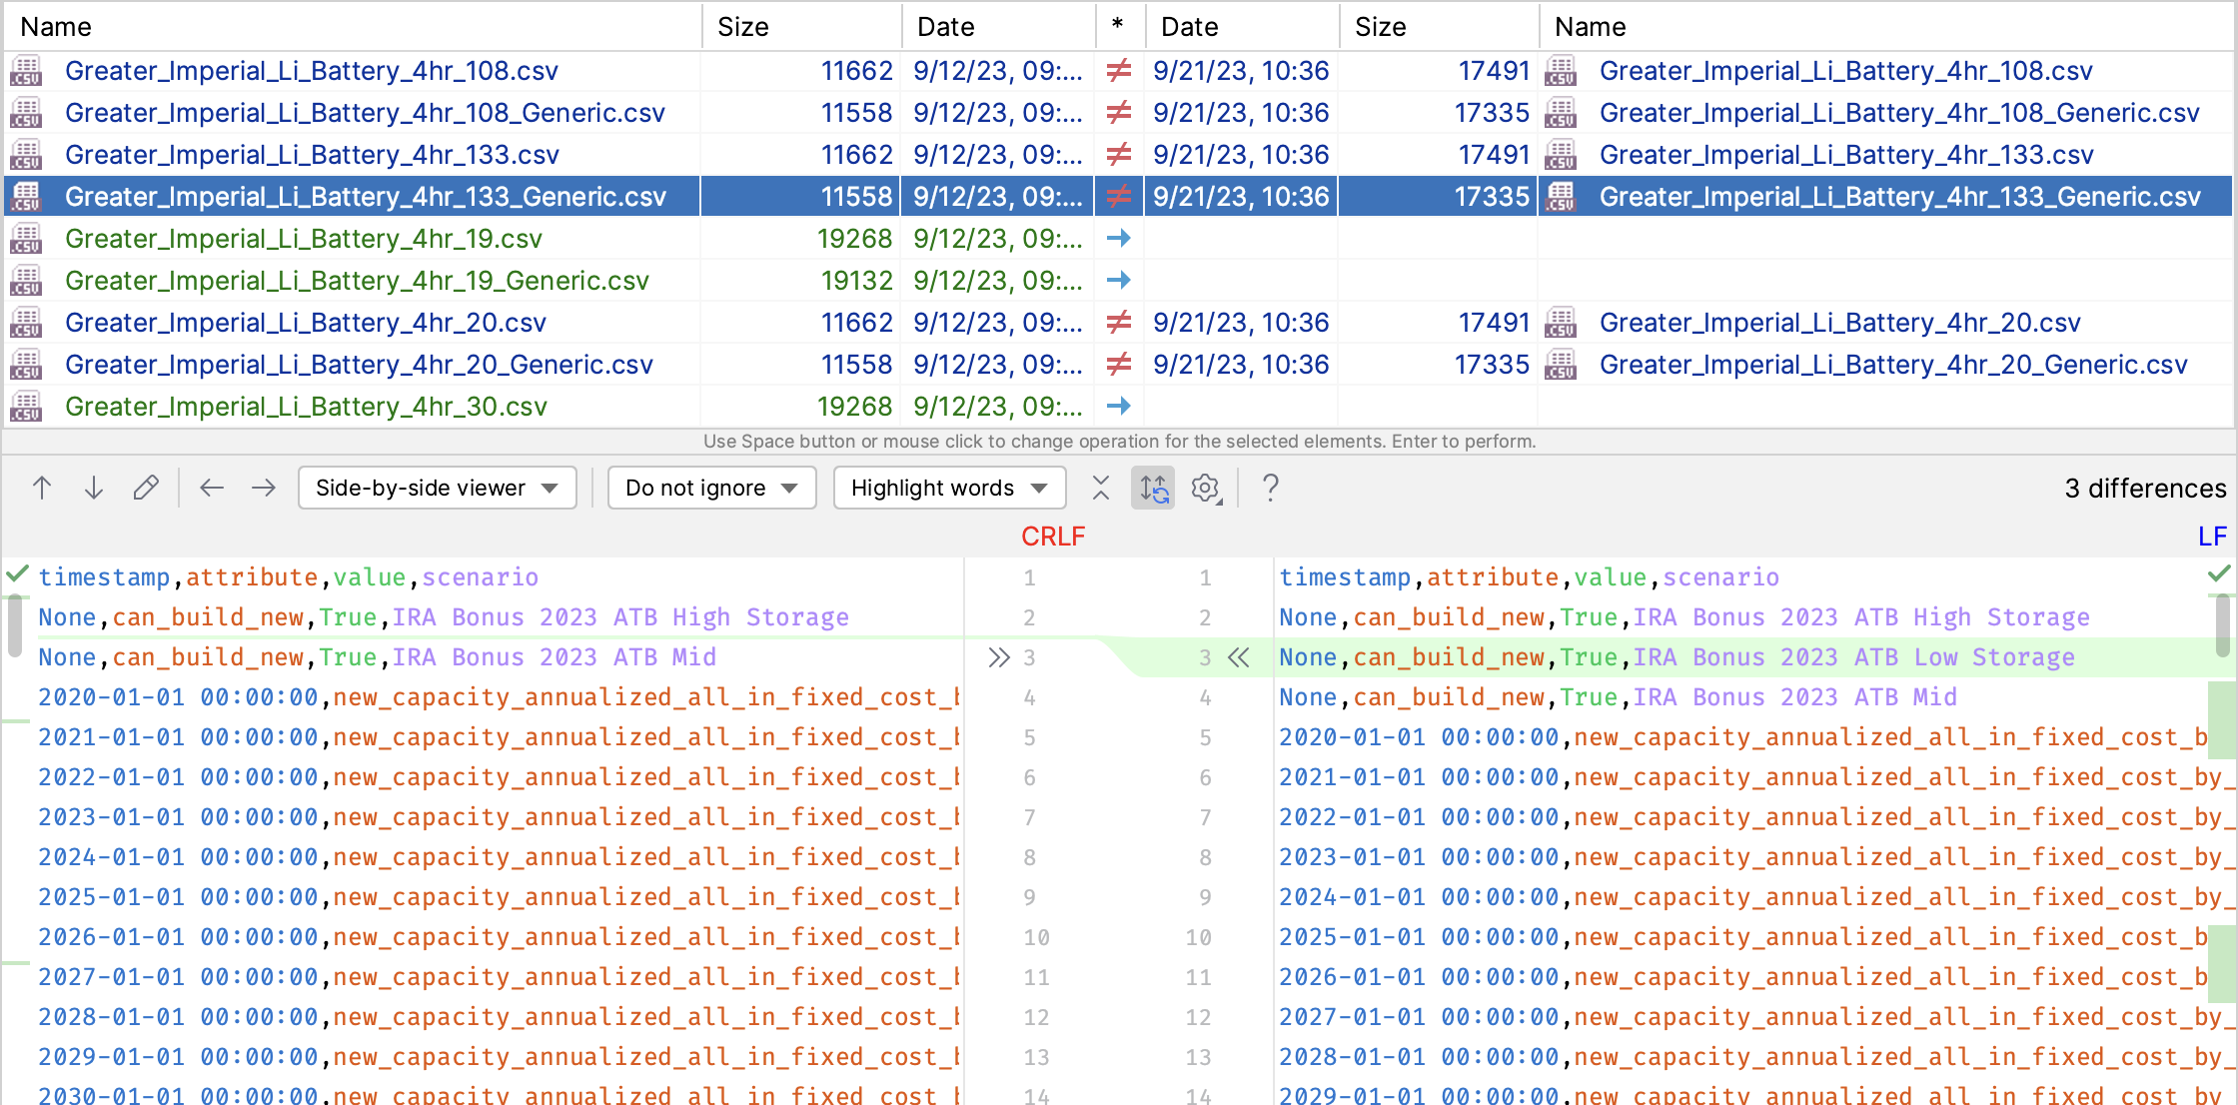2238x1105 pixels.
Task: Toggle copy-right arrow for 4hr_19.csv row
Action: pos(1119,239)
